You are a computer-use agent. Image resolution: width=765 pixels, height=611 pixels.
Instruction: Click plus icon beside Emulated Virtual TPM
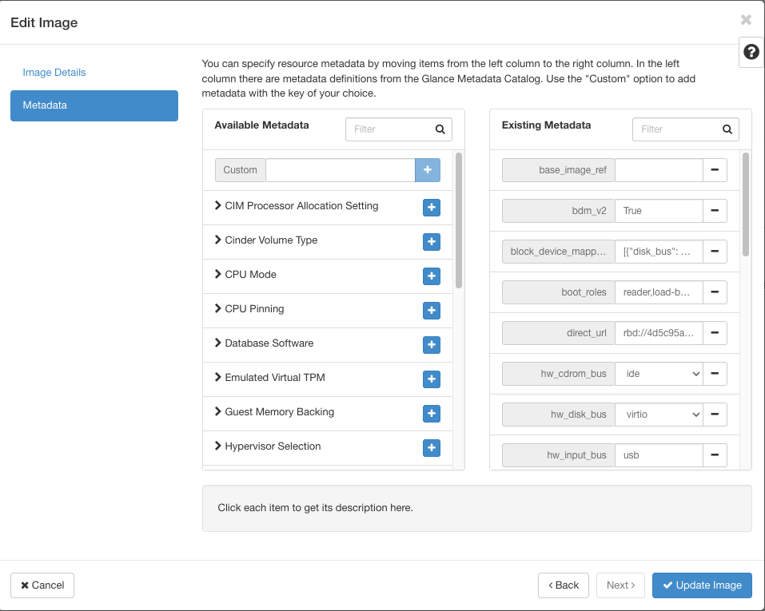431,379
